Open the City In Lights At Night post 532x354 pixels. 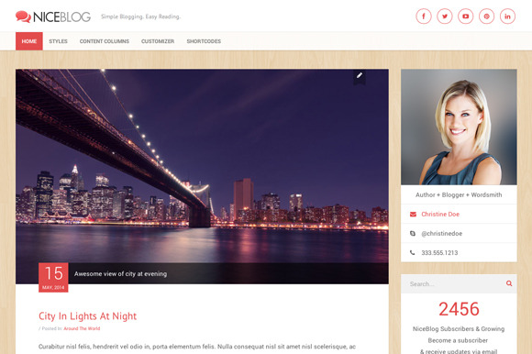pyautogui.click(x=87, y=316)
